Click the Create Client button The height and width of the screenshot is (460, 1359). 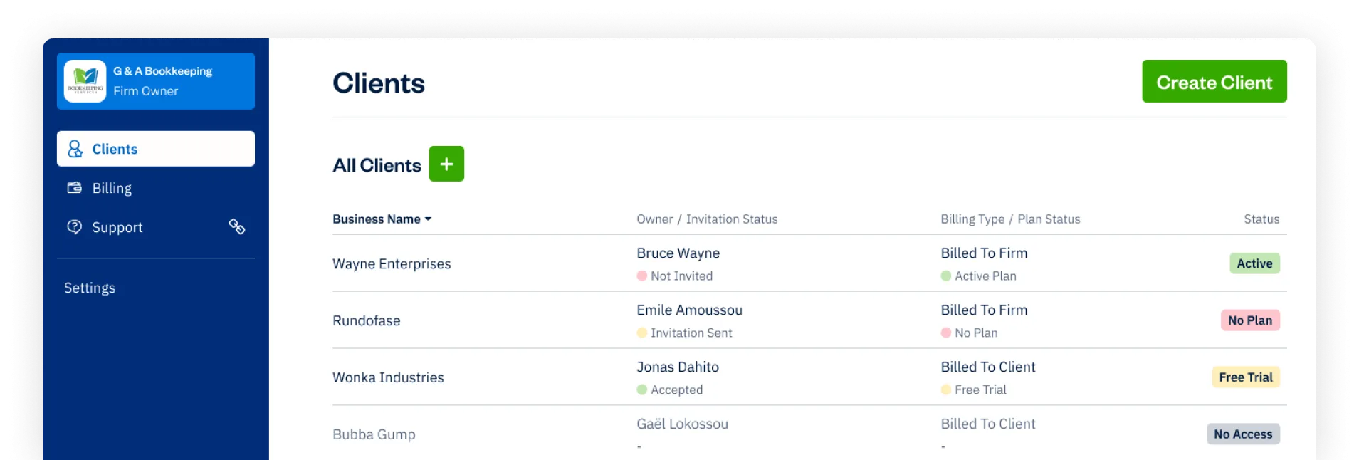tap(1214, 81)
